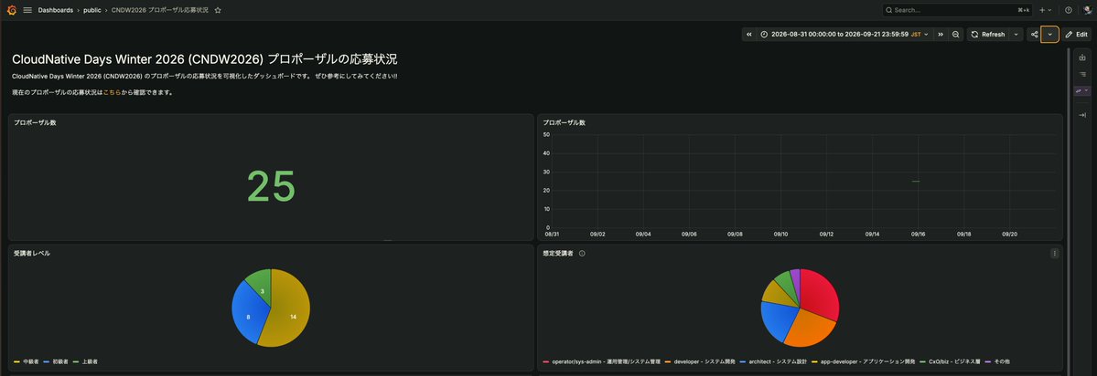Open the plus New dropdown

[1045, 10]
